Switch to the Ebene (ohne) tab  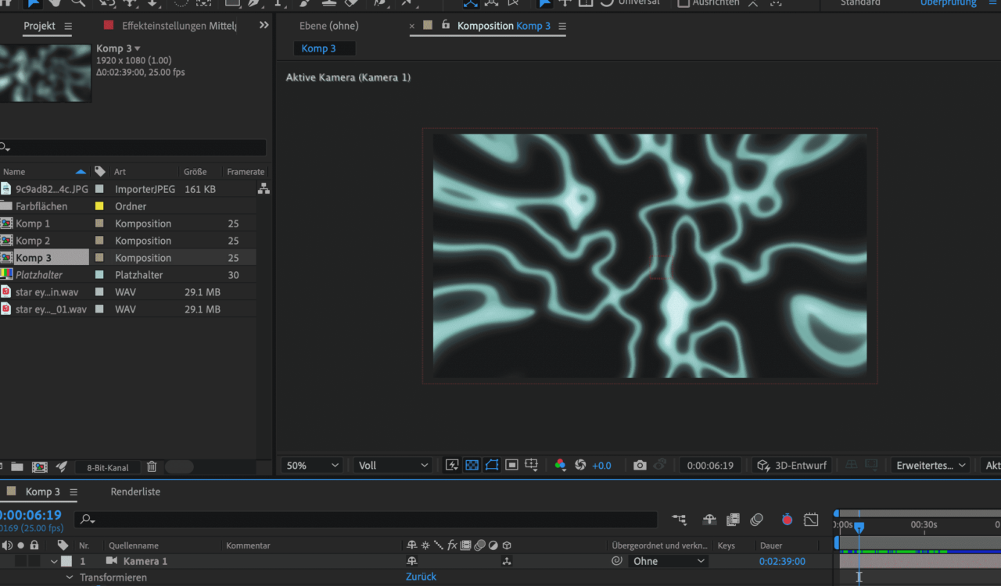328,26
